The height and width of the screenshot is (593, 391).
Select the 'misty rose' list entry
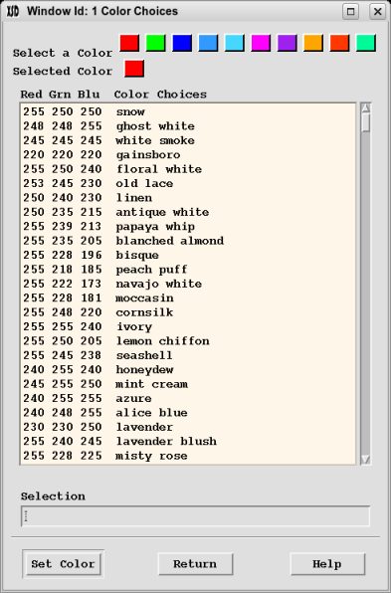click(x=188, y=456)
